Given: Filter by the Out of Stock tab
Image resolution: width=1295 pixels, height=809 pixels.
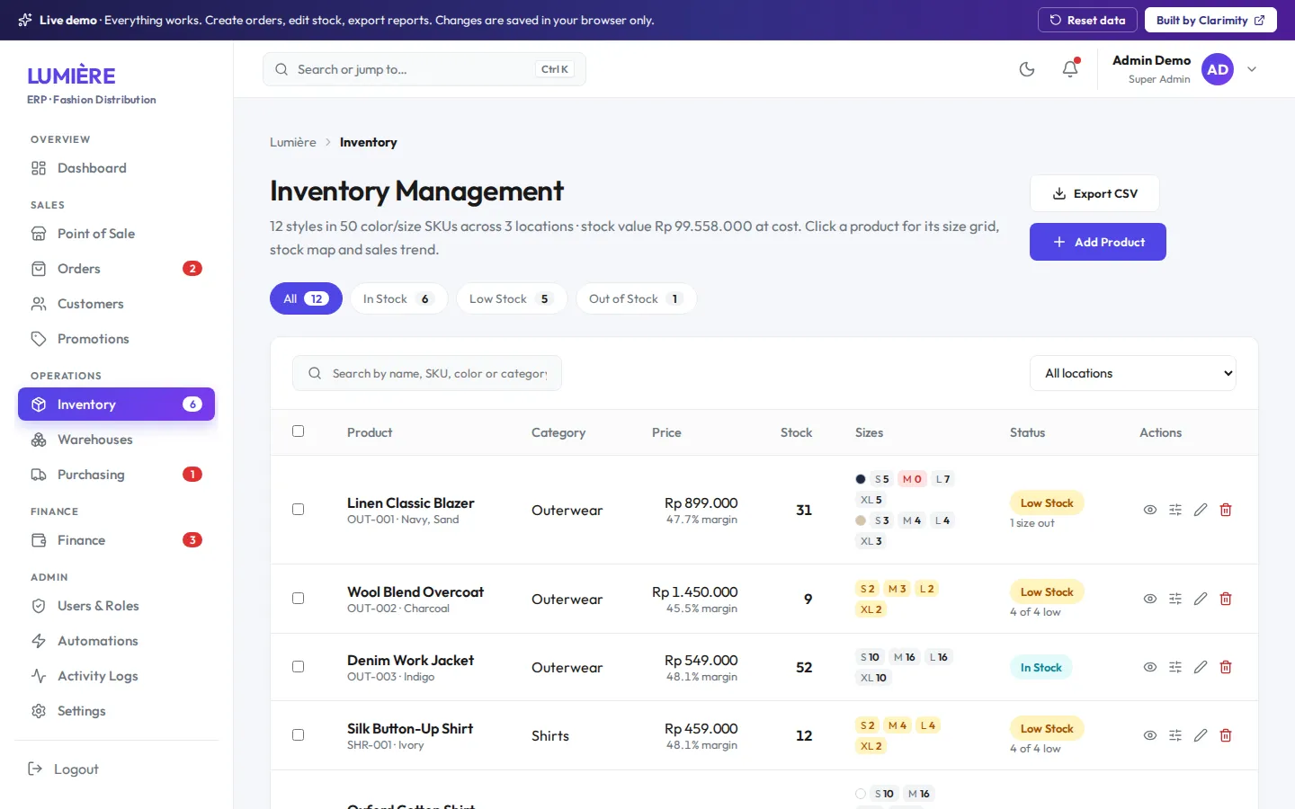Looking at the screenshot, I should point(636,298).
